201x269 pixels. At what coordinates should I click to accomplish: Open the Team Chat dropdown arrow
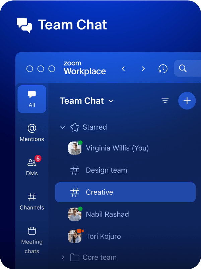coord(111,101)
